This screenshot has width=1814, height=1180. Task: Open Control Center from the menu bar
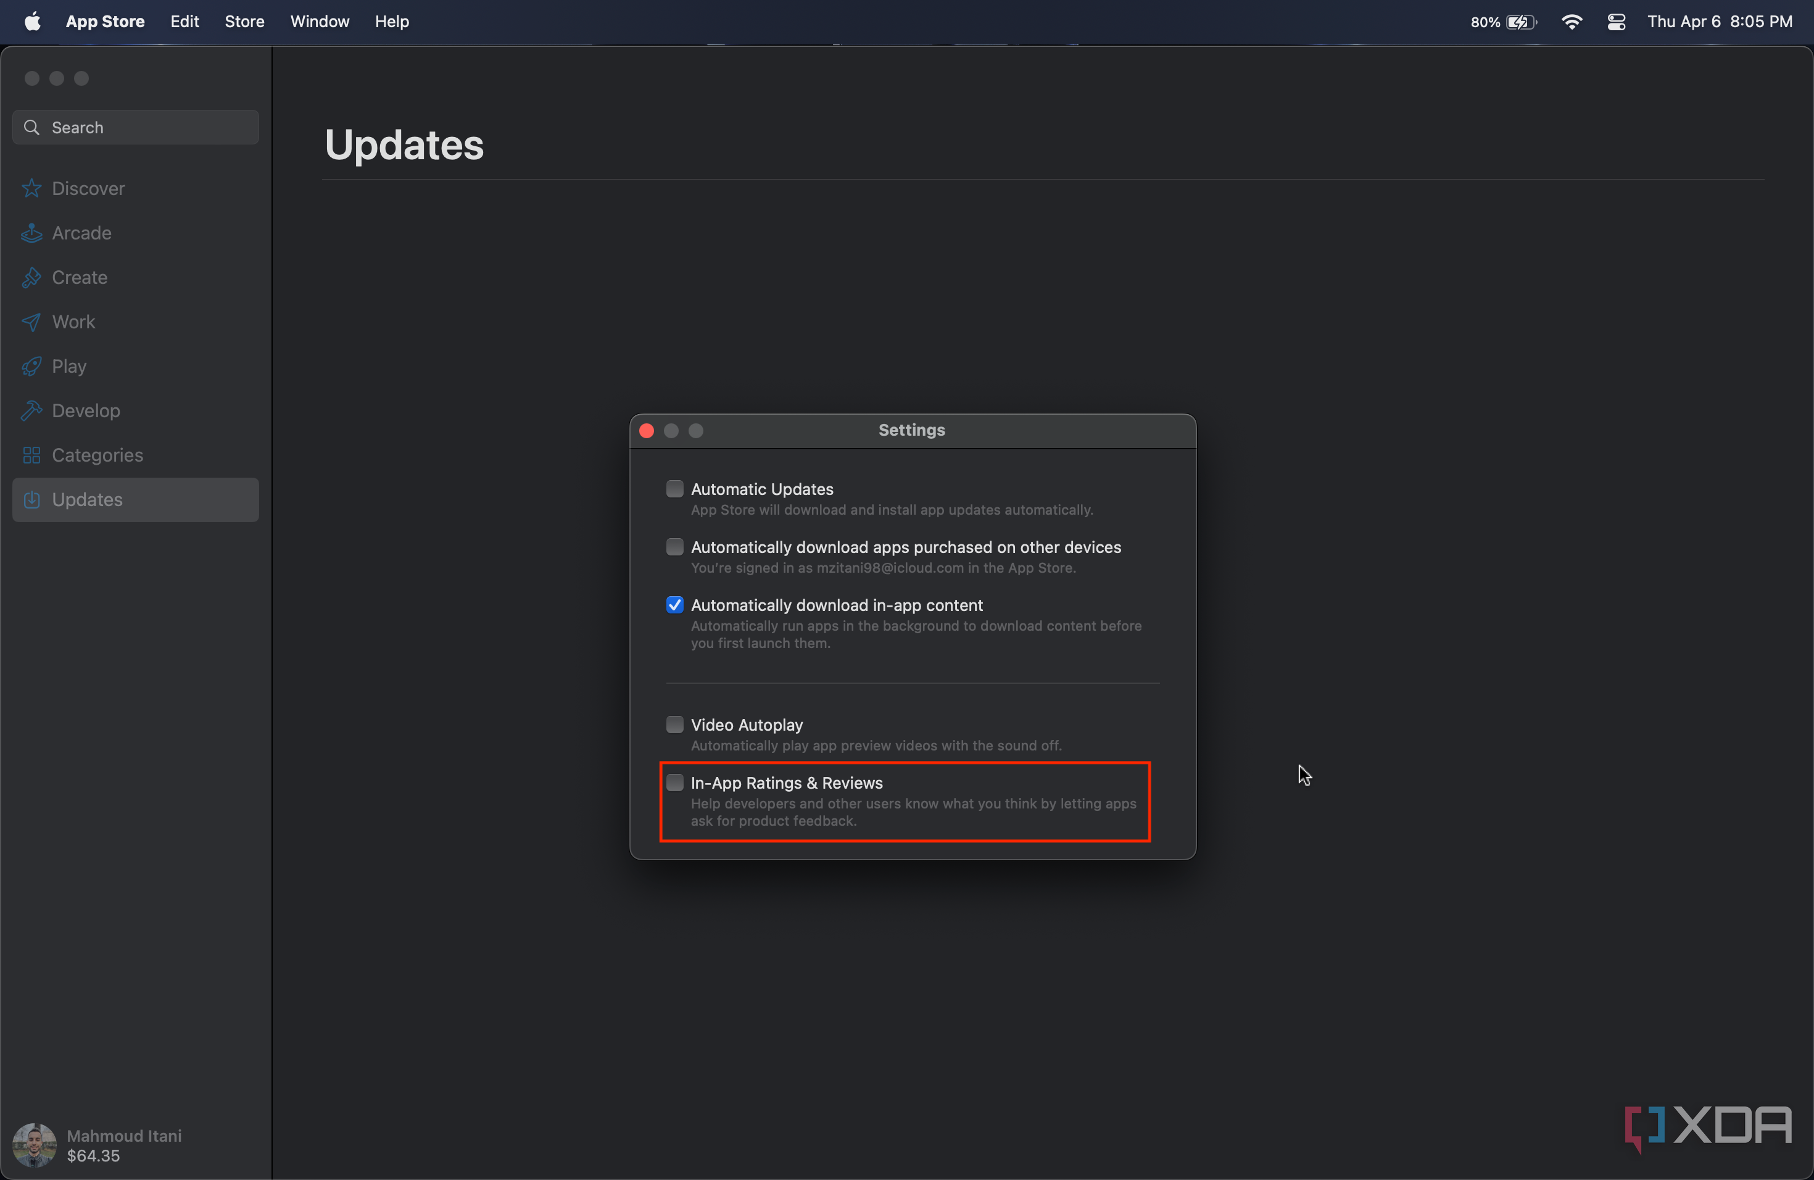1615,22
